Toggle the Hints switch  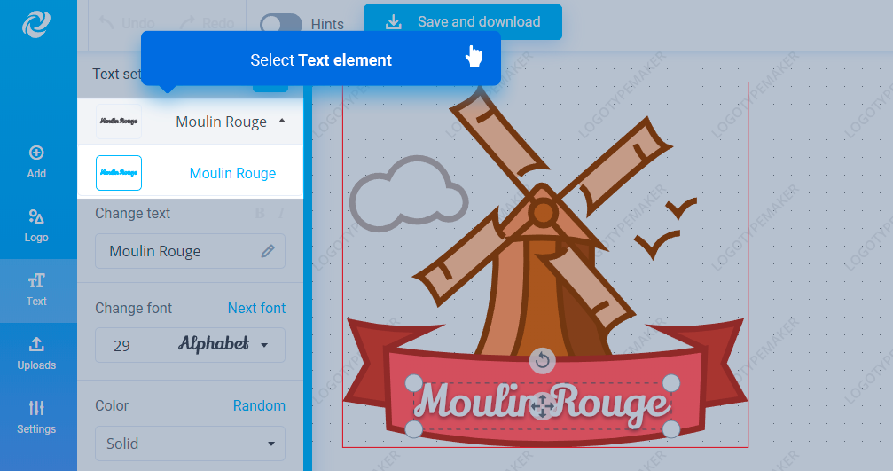coord(281,24)
